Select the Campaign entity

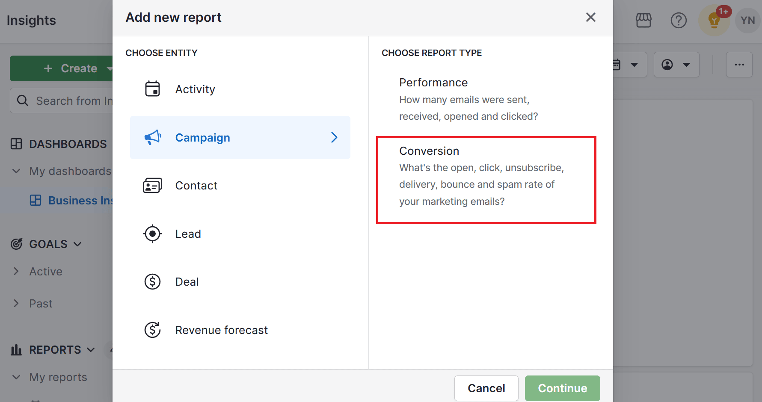(x=202, y=137)
